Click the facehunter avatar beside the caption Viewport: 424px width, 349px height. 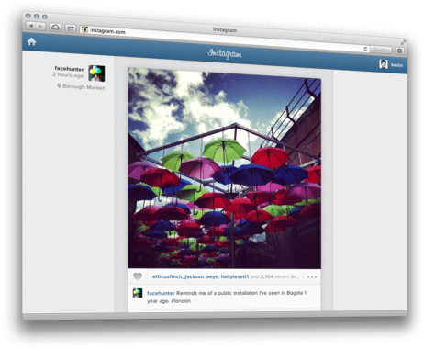coord(138,293)
